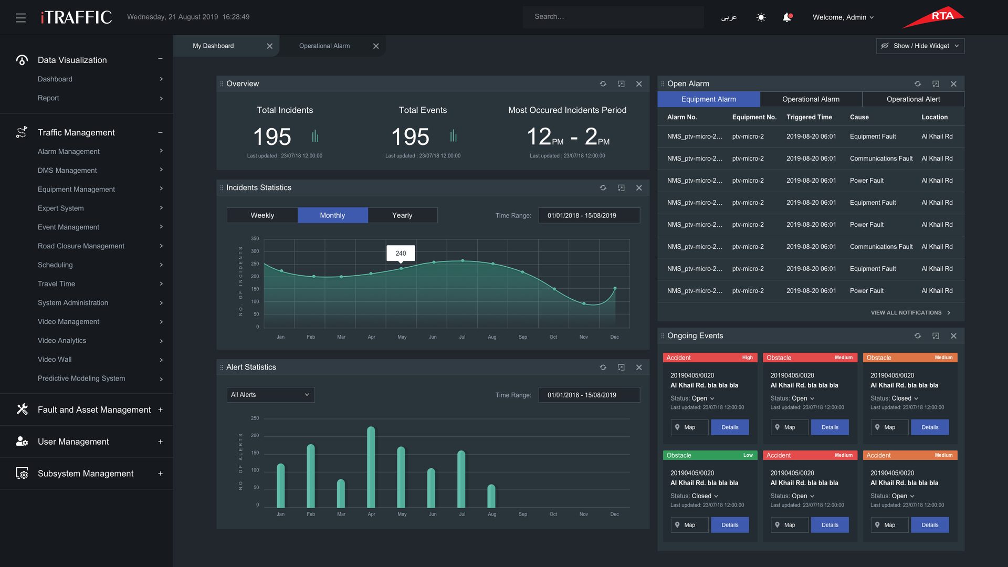The width and height of the screenshot is (1008, 567).
Task: Select the Monthly statistics view
Action: coord(332,215)
